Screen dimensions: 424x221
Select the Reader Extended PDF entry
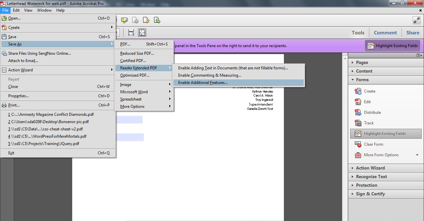[x=144, y=68]
